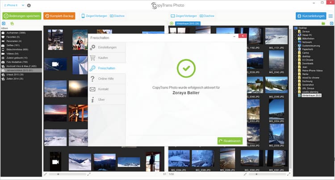335x180 pixels.
Task: Open the Über section in dialog
Action: 107,100
